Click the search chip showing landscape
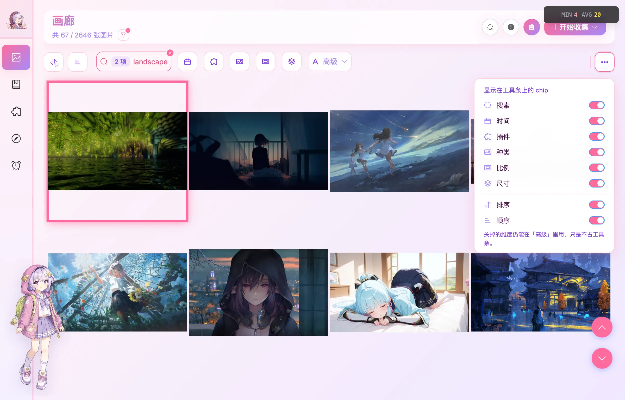 click(x=134, y=62)
